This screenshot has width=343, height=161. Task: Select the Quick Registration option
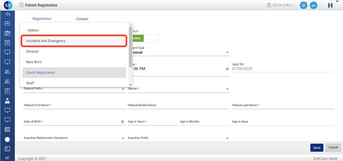pyautogui.click(x=74, y=72)
